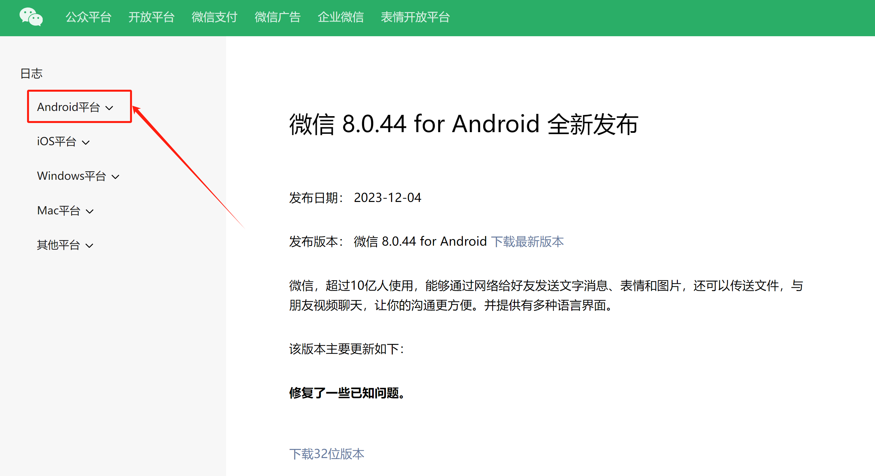Click the release date 2023-12-04
This screenshot has width=875, height=476.
tap(387, 197)
